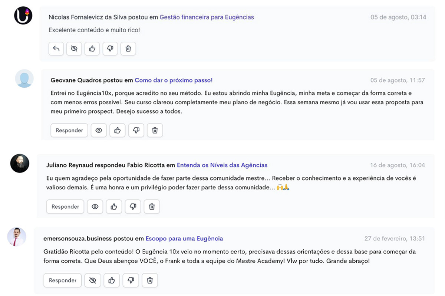The height and width of the screenshot is (296, 445).
Task: Open the Gestão financeira para Eugências link
Action: point(207,17)
